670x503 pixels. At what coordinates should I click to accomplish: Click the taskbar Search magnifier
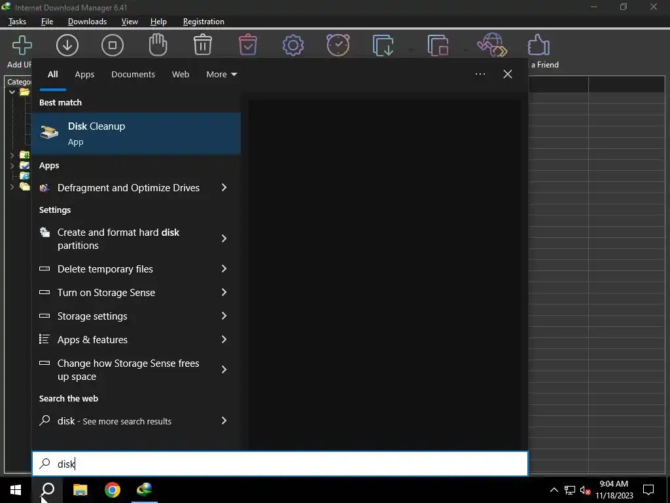click(48, 490)
